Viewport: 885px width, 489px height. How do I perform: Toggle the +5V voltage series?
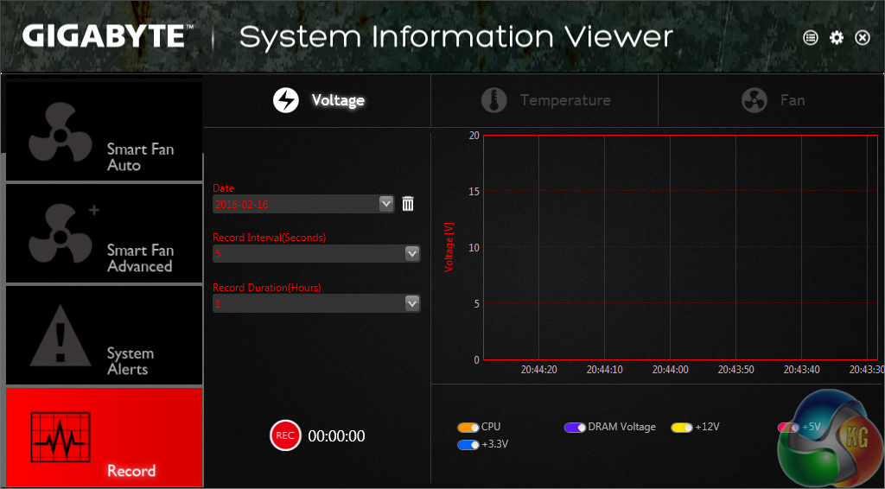[788, 428]
